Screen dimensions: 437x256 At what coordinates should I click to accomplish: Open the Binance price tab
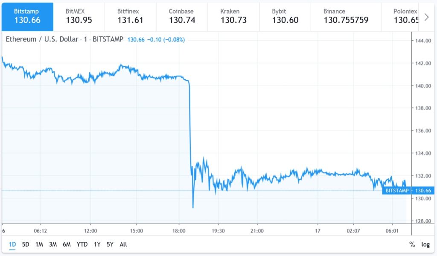point(346,16)
